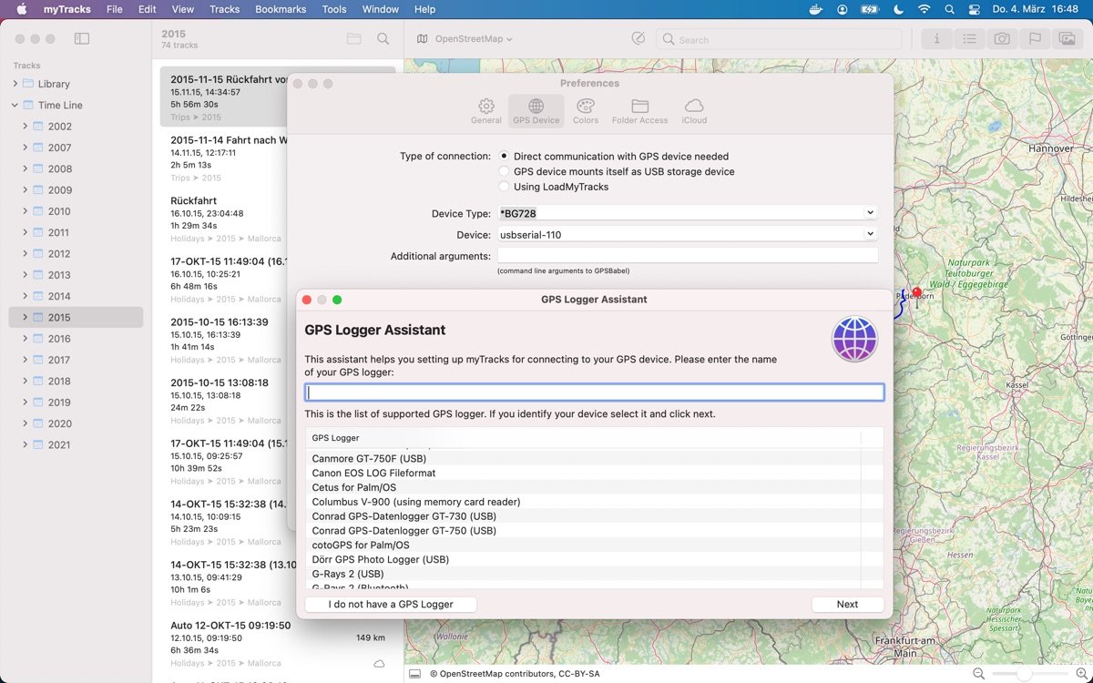Select Using LoadMyTracks radio option
The width and height of the screenshot is (1093, 683).
coord(504,187)
